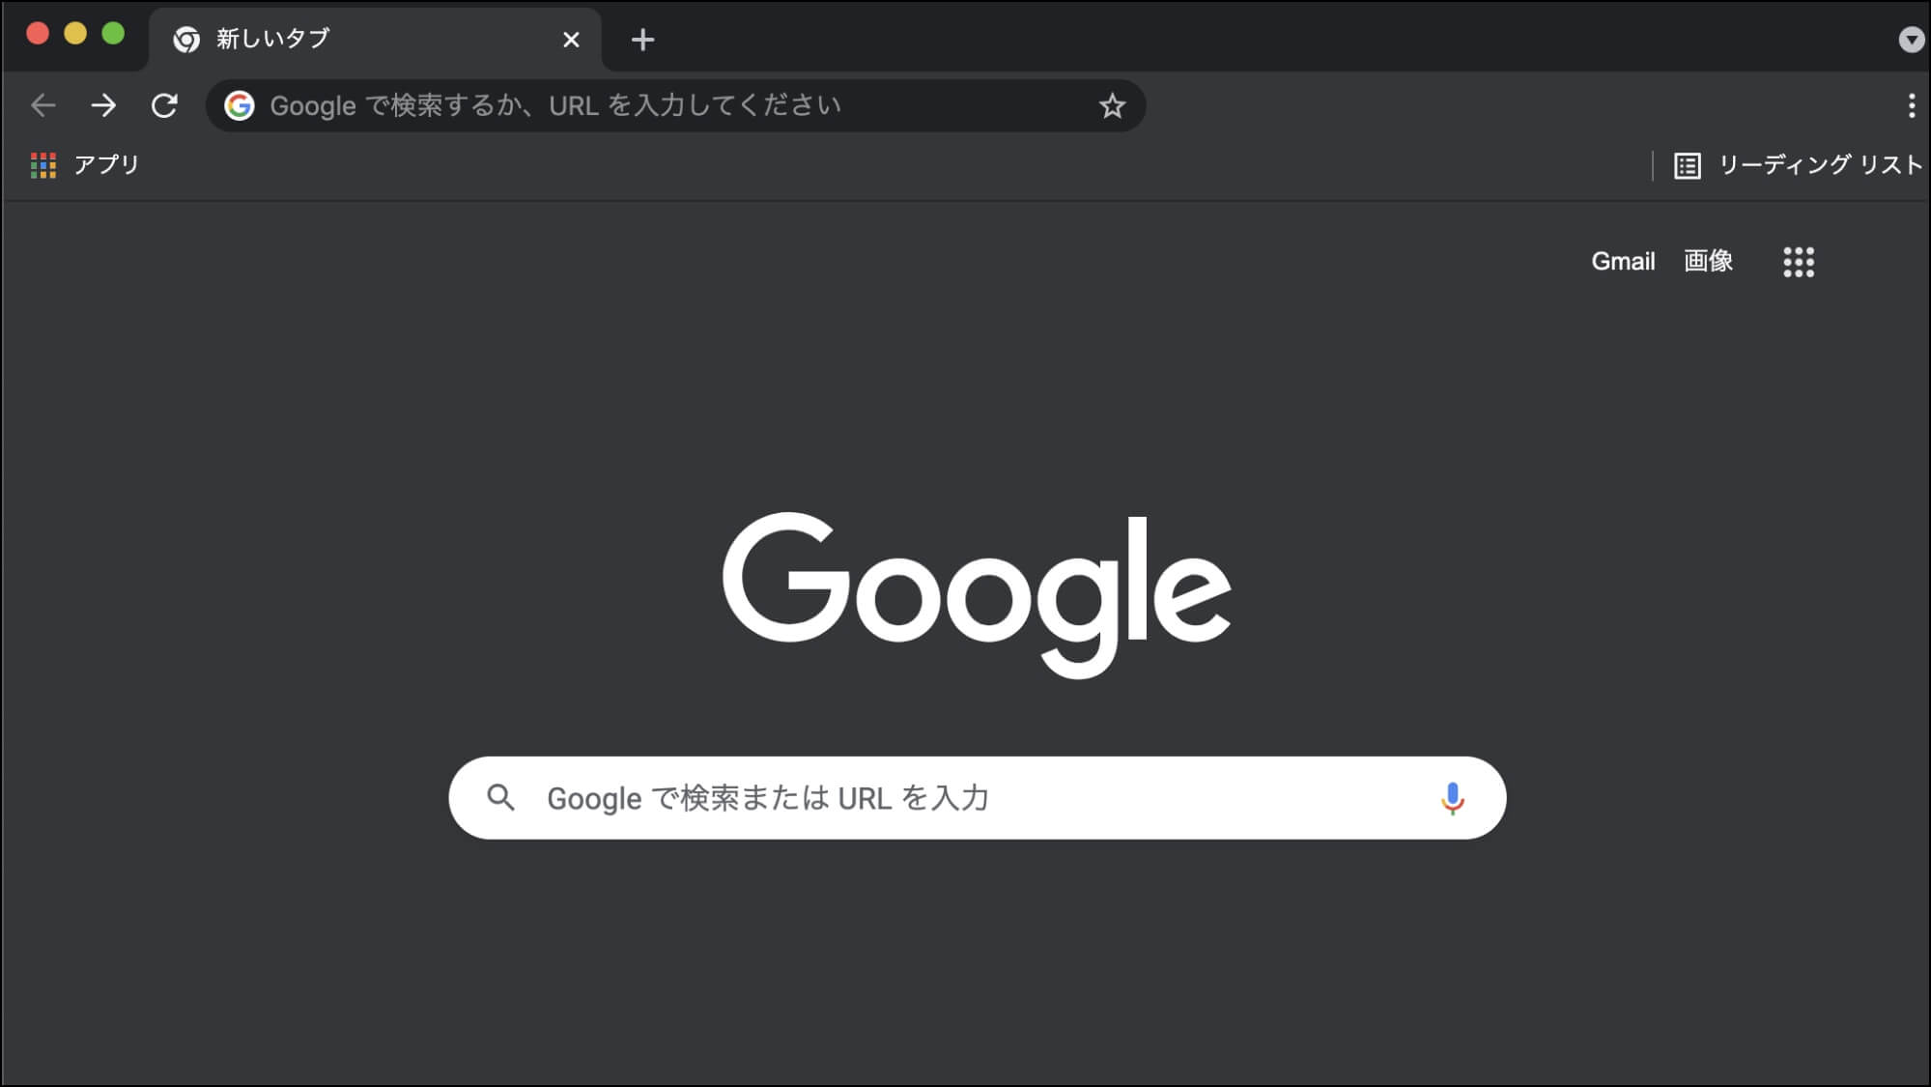1931x1087 pixels.
Task: Open the Chrome three-dot menu
Action: 1910,106
